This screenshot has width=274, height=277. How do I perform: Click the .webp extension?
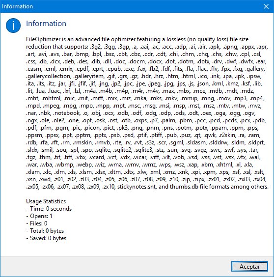(84, 165)
